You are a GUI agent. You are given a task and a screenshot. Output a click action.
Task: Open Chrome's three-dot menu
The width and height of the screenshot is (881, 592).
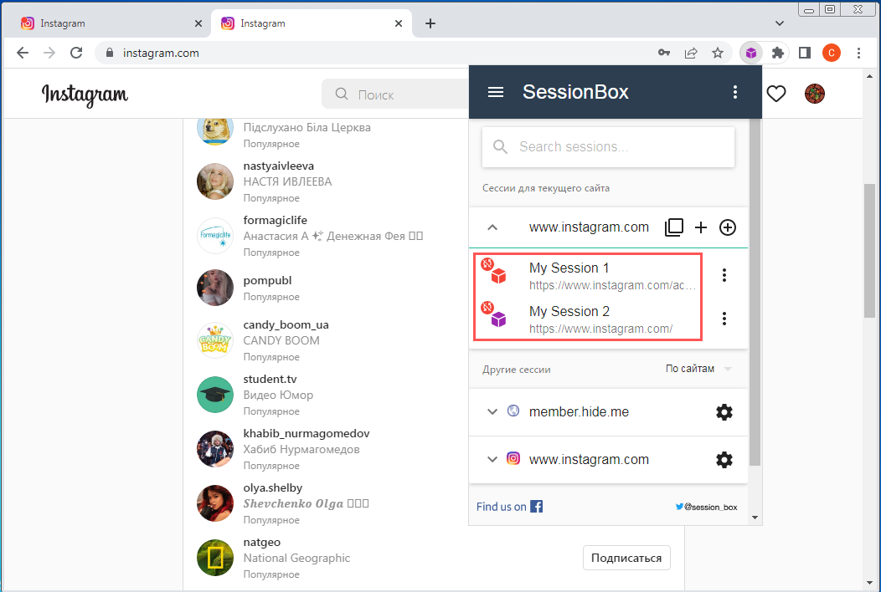click(x=858, y=54)
